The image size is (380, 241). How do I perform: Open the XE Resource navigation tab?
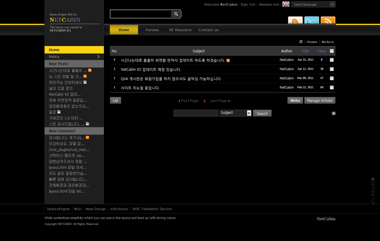click(180, 30)
